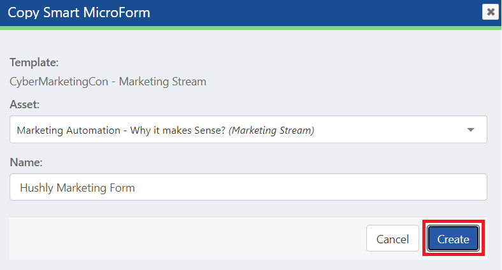Click the Asset label
Image resolution: width=502 pixels, height=270 pixels.
(x=25, y=104)
